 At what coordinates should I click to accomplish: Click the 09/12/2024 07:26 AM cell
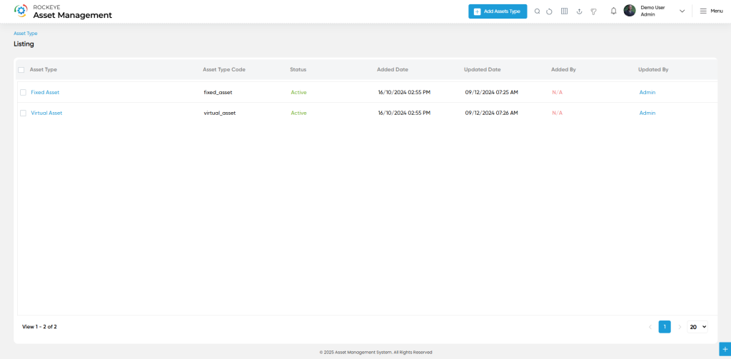[x=491, y=113]
